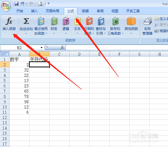The width and height of the screenshot is (168, 147).
Task: Switch to the 插入 tab
Action: tap(34, 11)
